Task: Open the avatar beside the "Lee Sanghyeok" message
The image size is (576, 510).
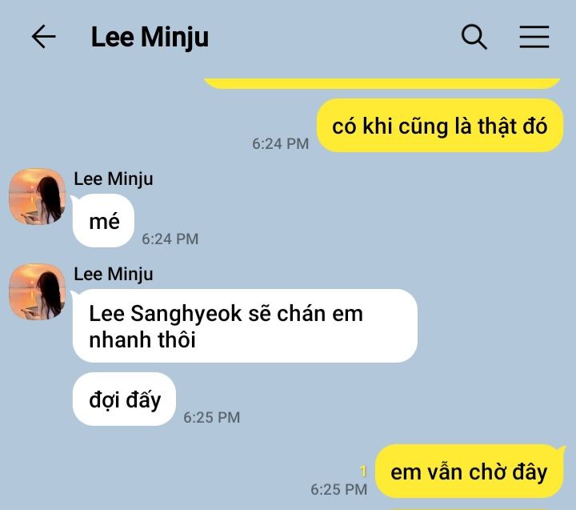Action: tap(37, 291)
